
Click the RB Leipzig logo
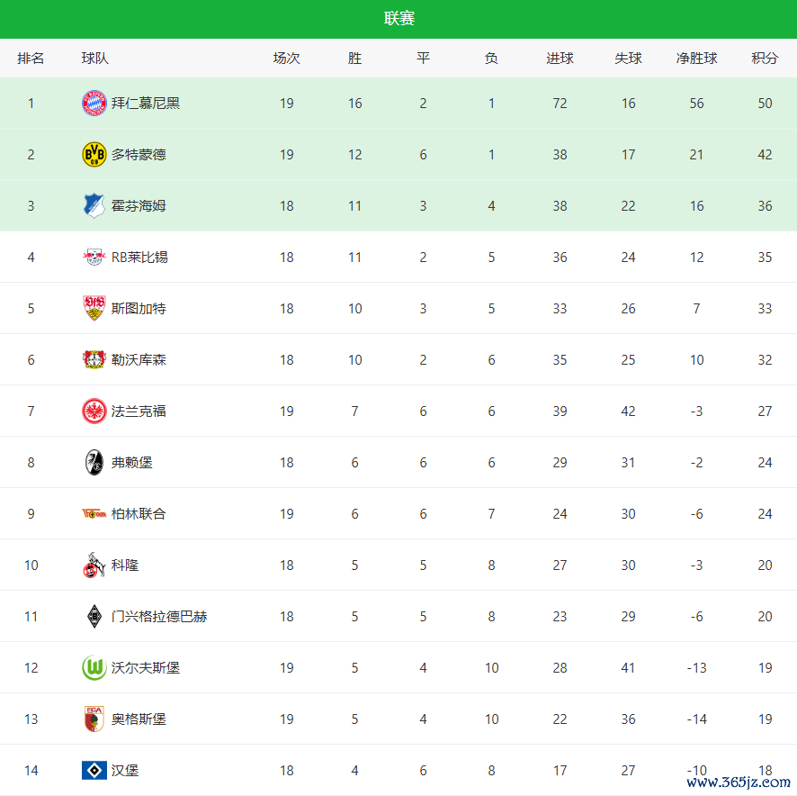(x=94, y=258)
